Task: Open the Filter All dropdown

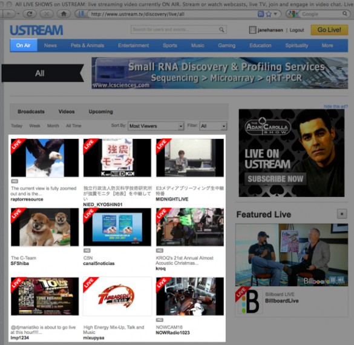Action: 213,126
